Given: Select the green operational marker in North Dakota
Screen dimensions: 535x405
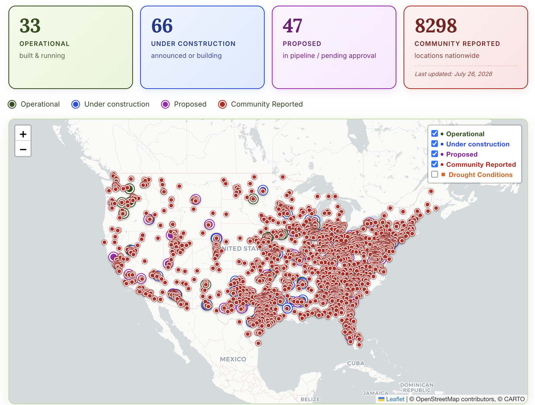Looking at the screenshot, I should pyautogui.click(x=253, y=199).
